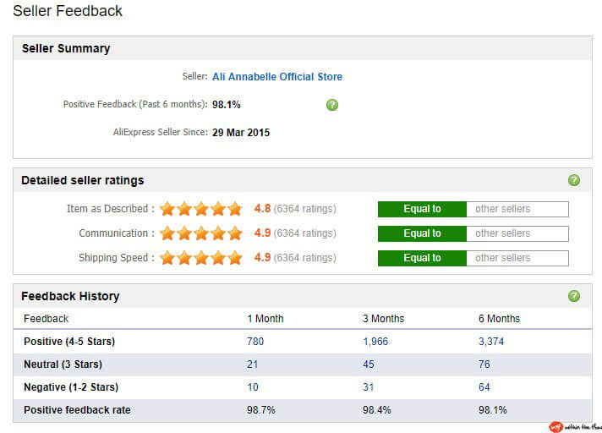The image size is (602, 433).
Task: Click the Negative (1-2 Stars) row label
Action: pyautogui.click(x=71, y=387)
